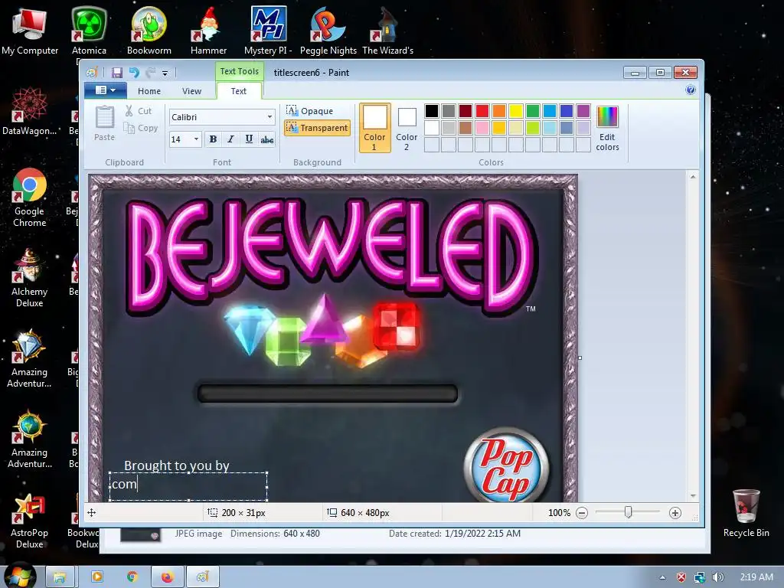Select the Alchemy Deluxe desktop icon
The width and height of the screenshot is (784, 588).
[30, 279]
